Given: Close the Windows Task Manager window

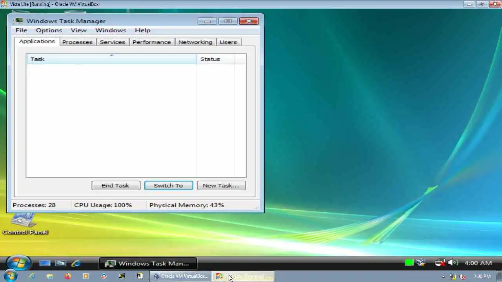Looking at the screenshot, I should pyautogui.click(x=249, y=21).
